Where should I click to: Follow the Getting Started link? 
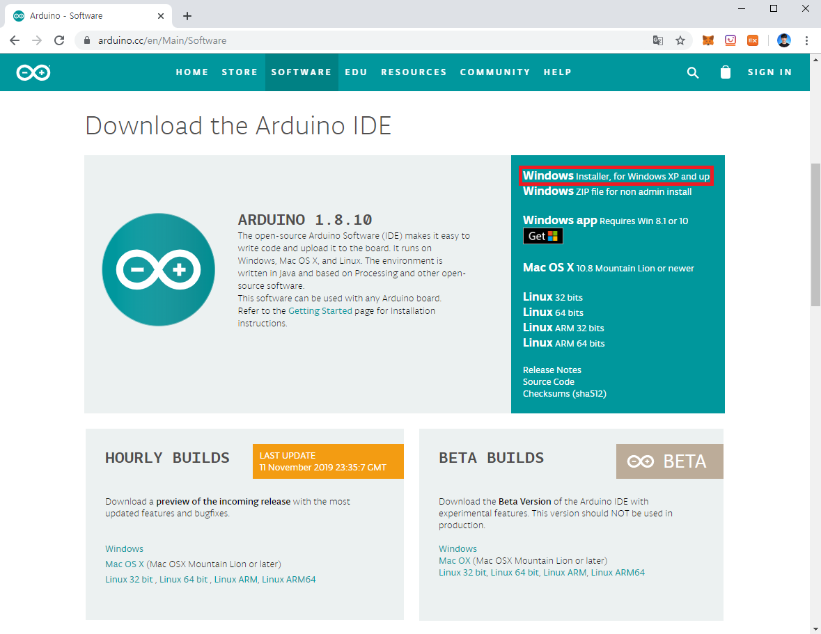320,310
